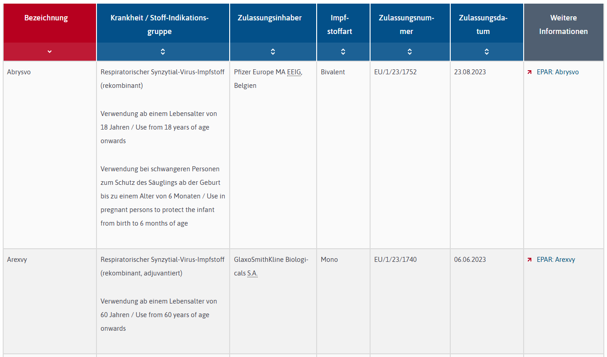Sort by Zulassungsdatum arrow icon
The image size is (607, 357).
(487, 52)
